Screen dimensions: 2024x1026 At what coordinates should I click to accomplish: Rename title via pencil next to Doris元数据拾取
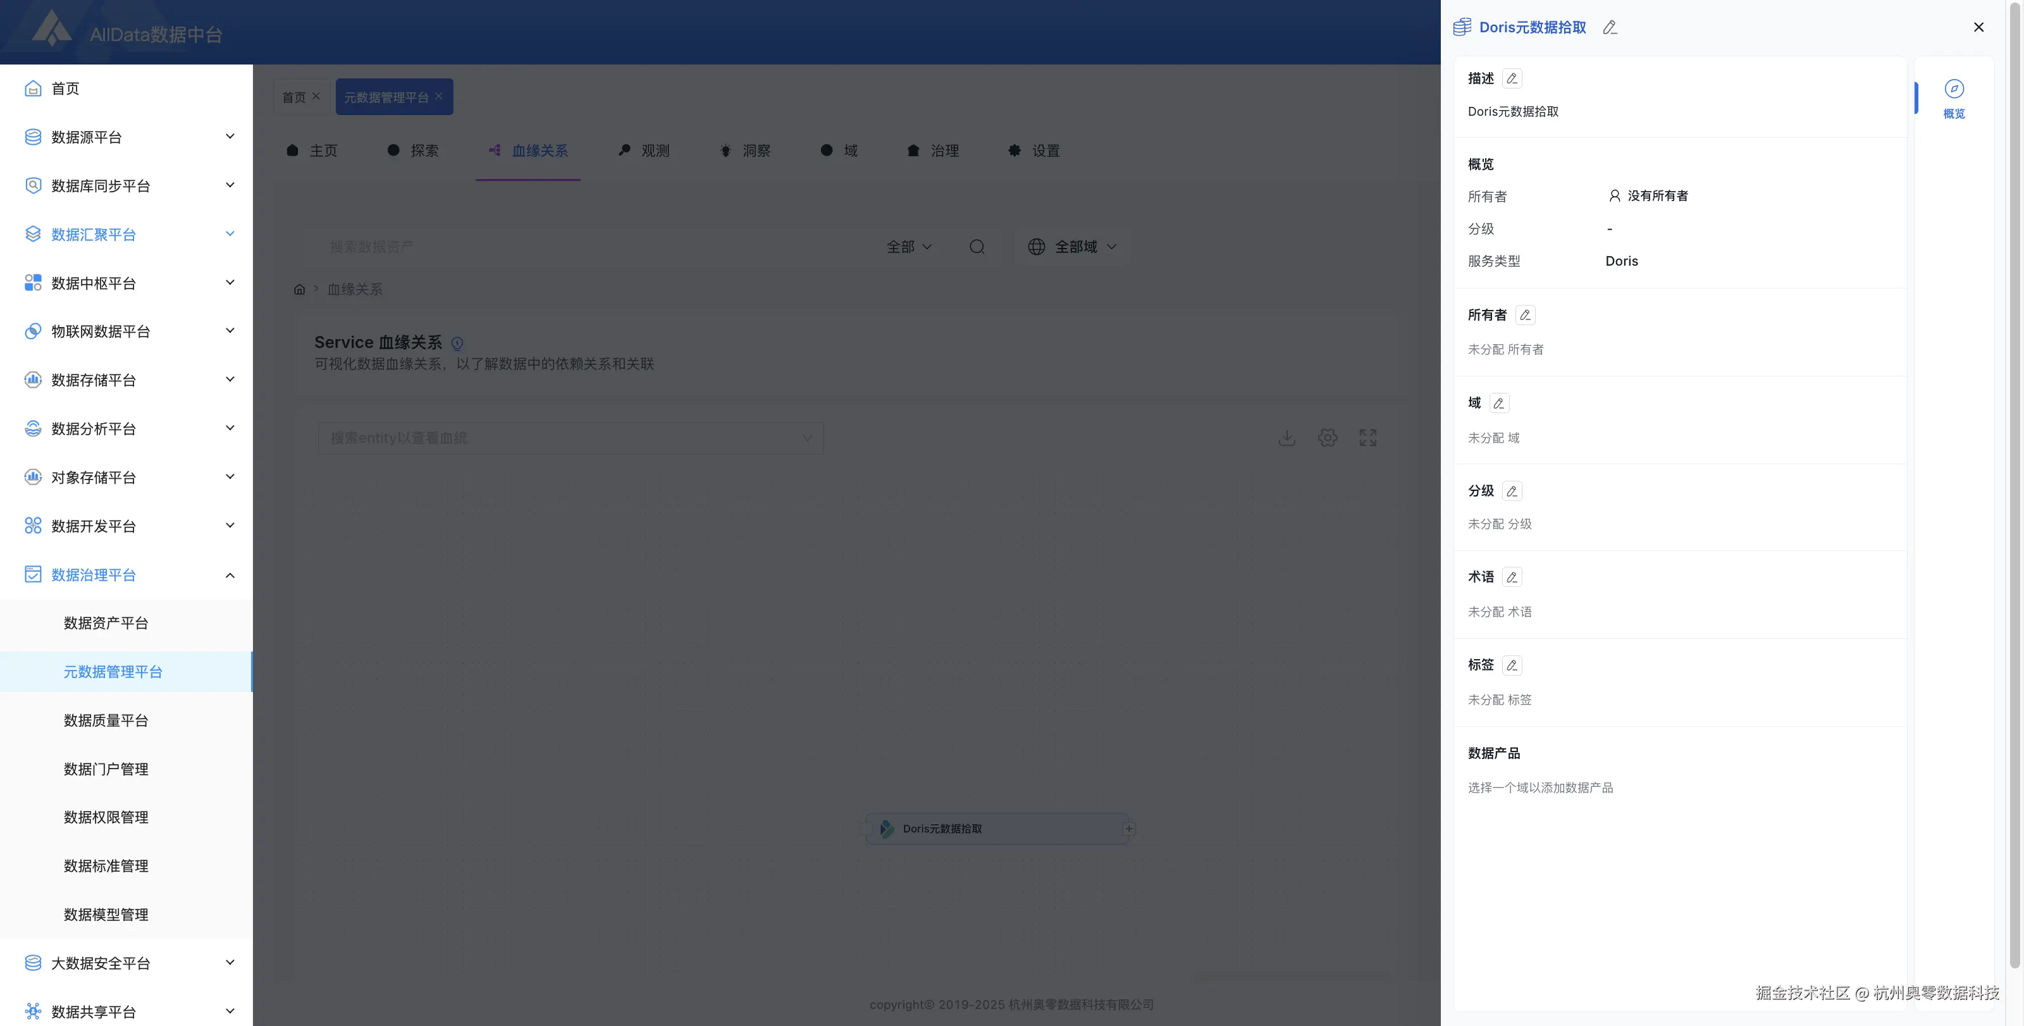[x=1610, y=27]
